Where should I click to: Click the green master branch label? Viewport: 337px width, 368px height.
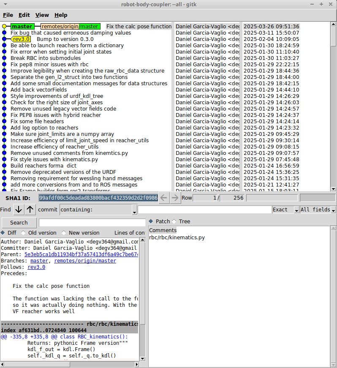coord(22,27)
